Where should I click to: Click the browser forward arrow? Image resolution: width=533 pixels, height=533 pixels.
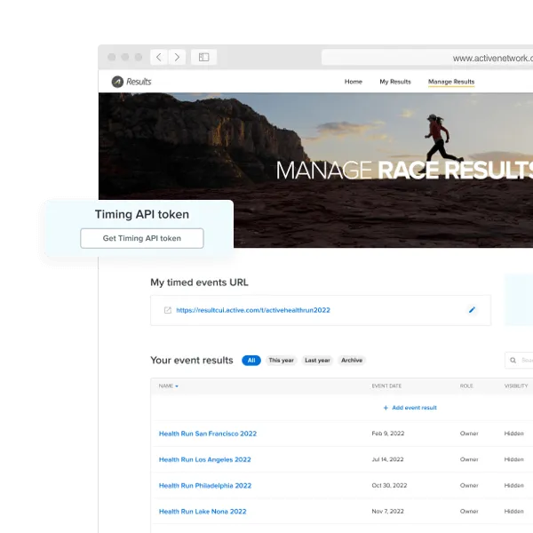pos(178,57)
